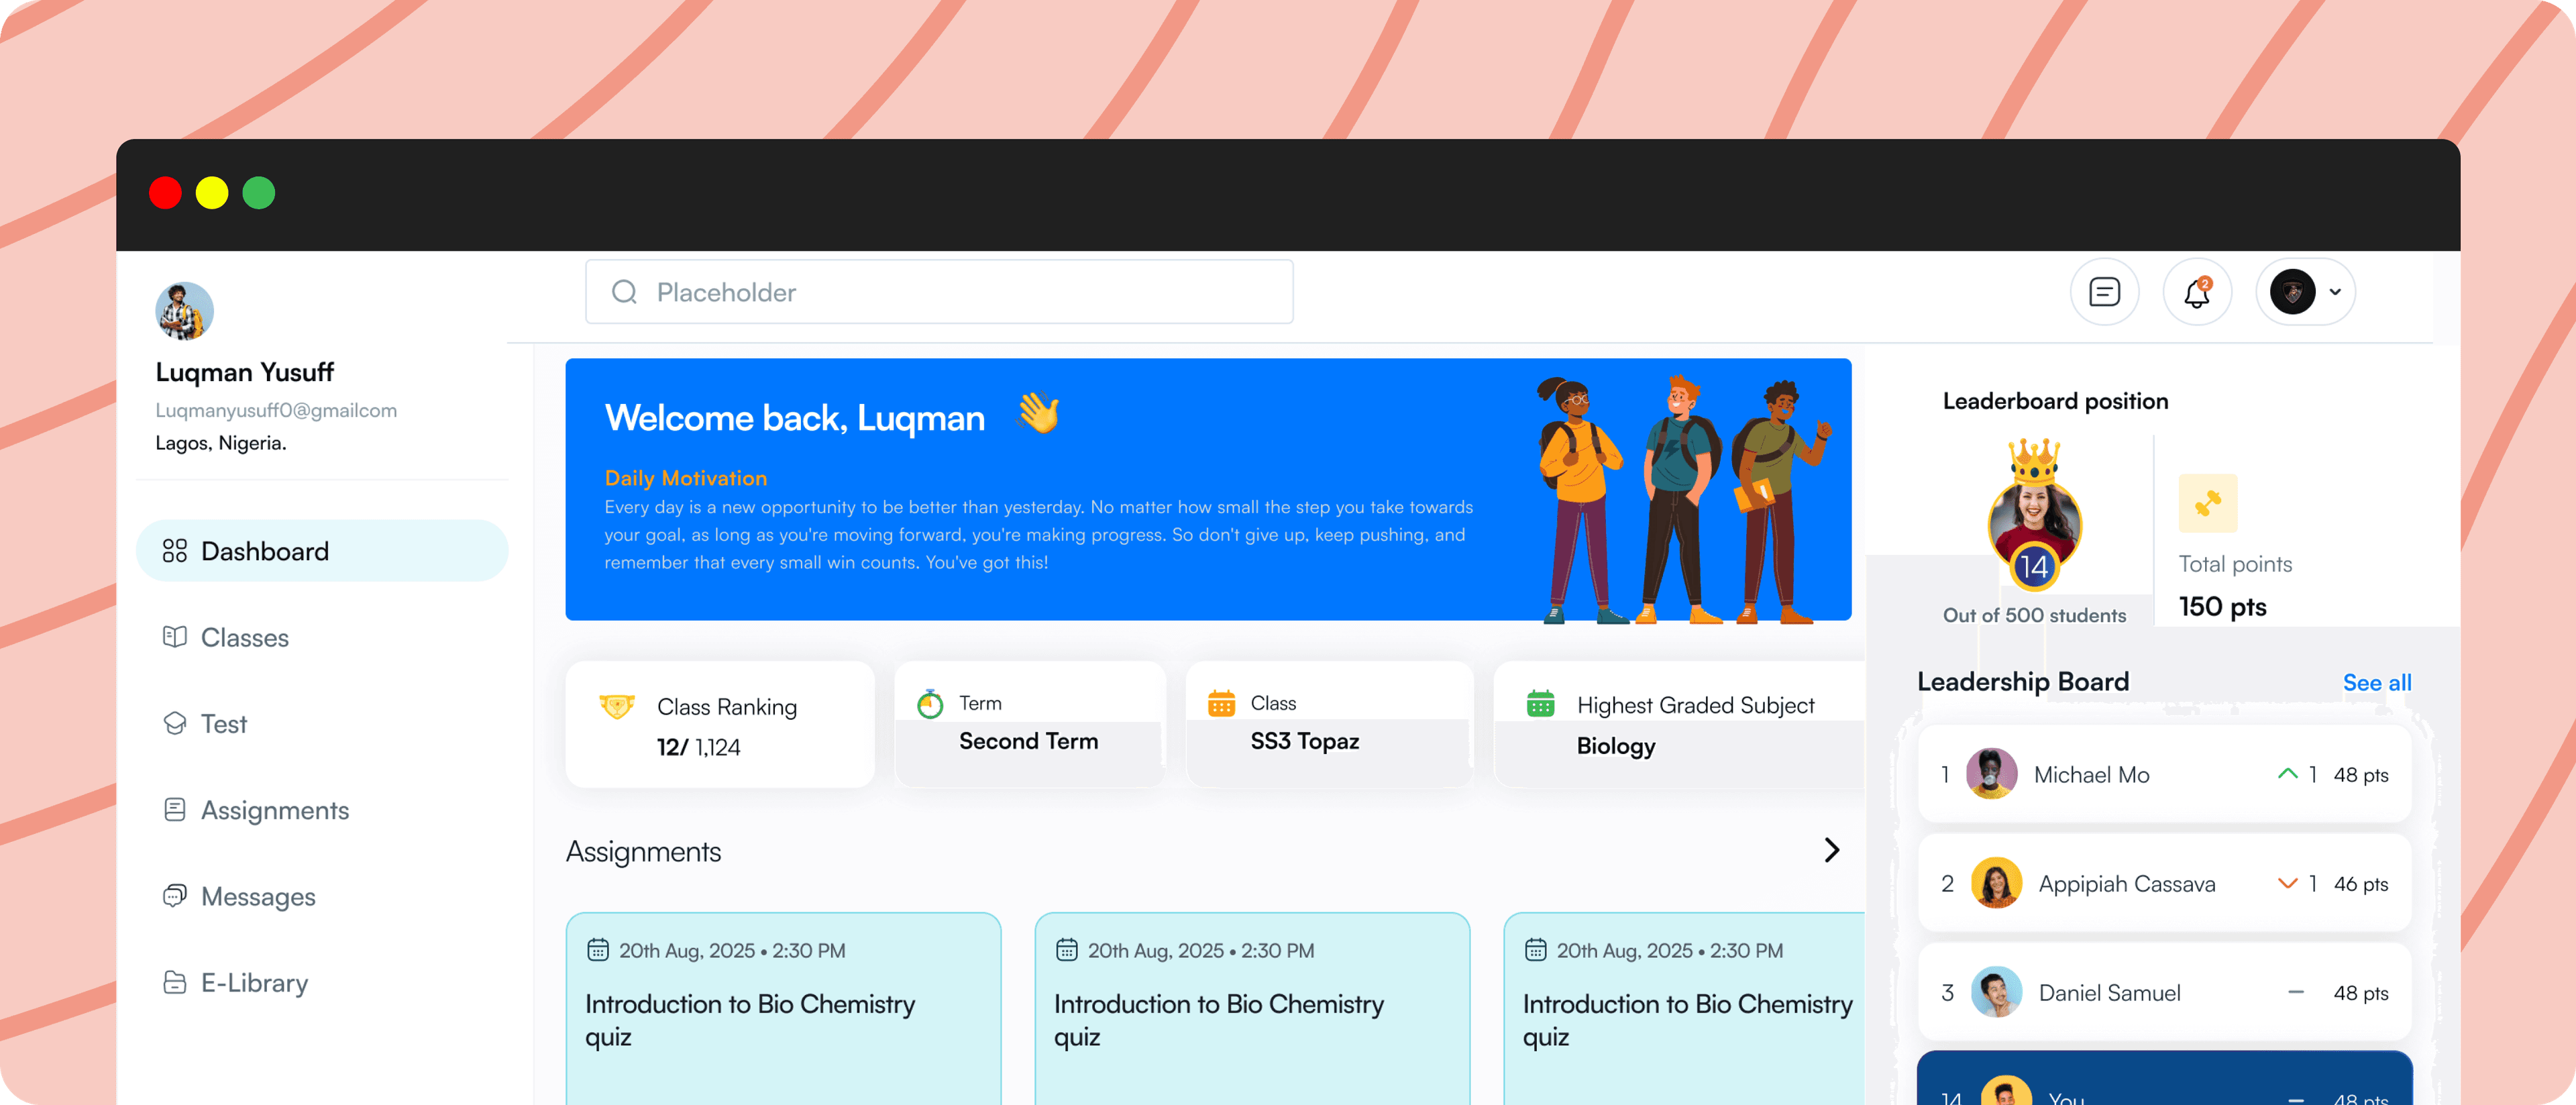Go to Classes in the sidebar
Viewport: 2576px width, 1105px height.
tap(244, 638)
